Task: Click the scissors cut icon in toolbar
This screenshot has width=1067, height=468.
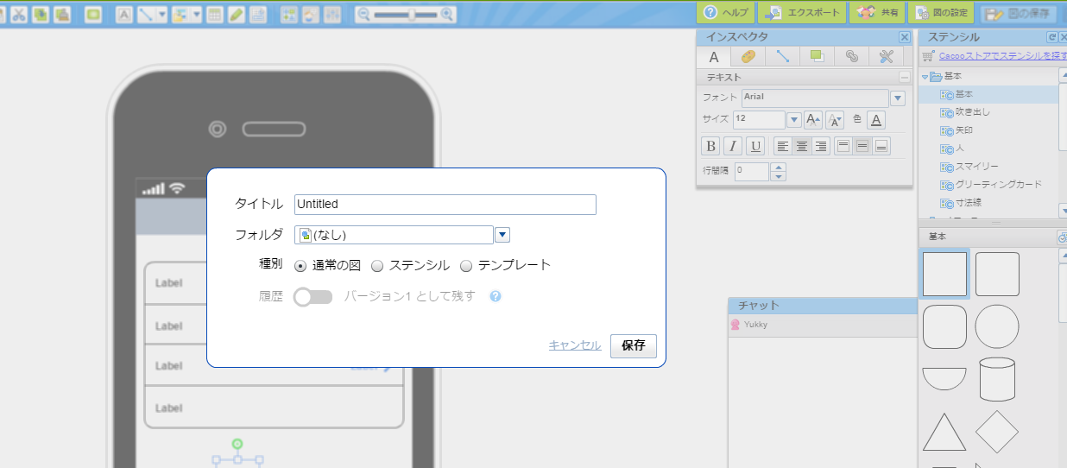Action: [18, 14]
